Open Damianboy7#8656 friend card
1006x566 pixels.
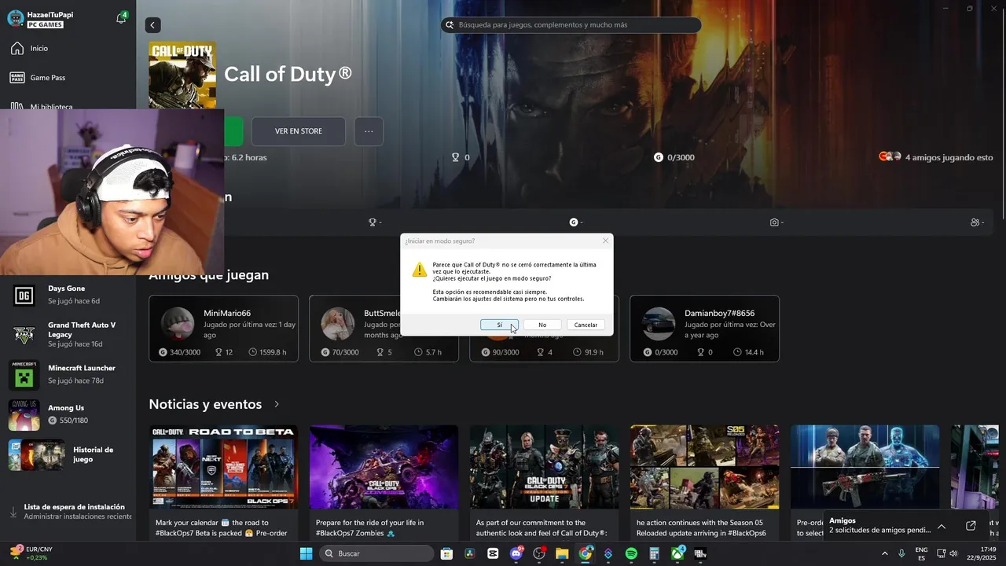pyautogui.click(x=705, y=329)
